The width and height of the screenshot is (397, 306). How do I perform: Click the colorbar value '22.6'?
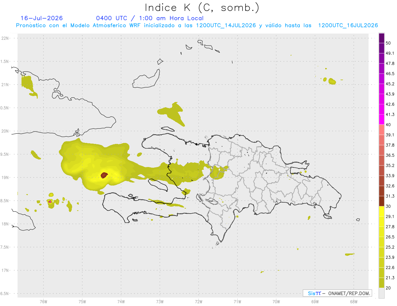pyautogui.click(x=390, y=268)
